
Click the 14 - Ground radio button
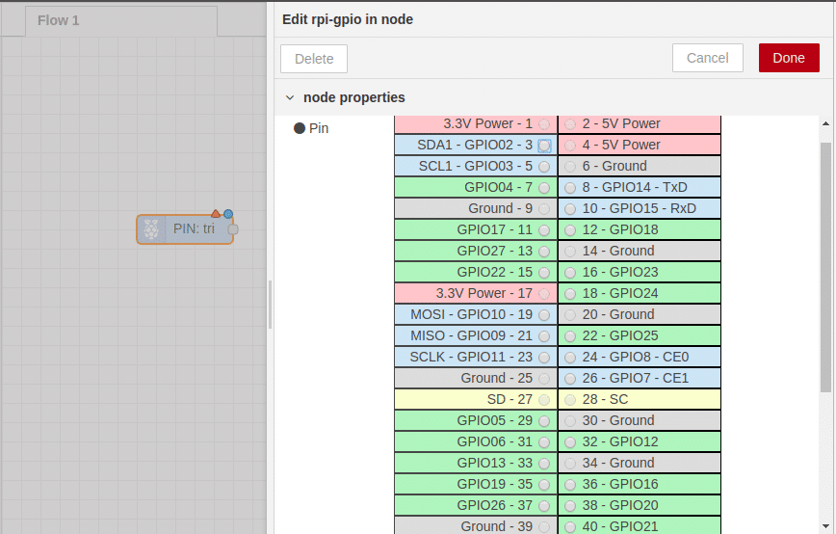[x=570, y=252]
